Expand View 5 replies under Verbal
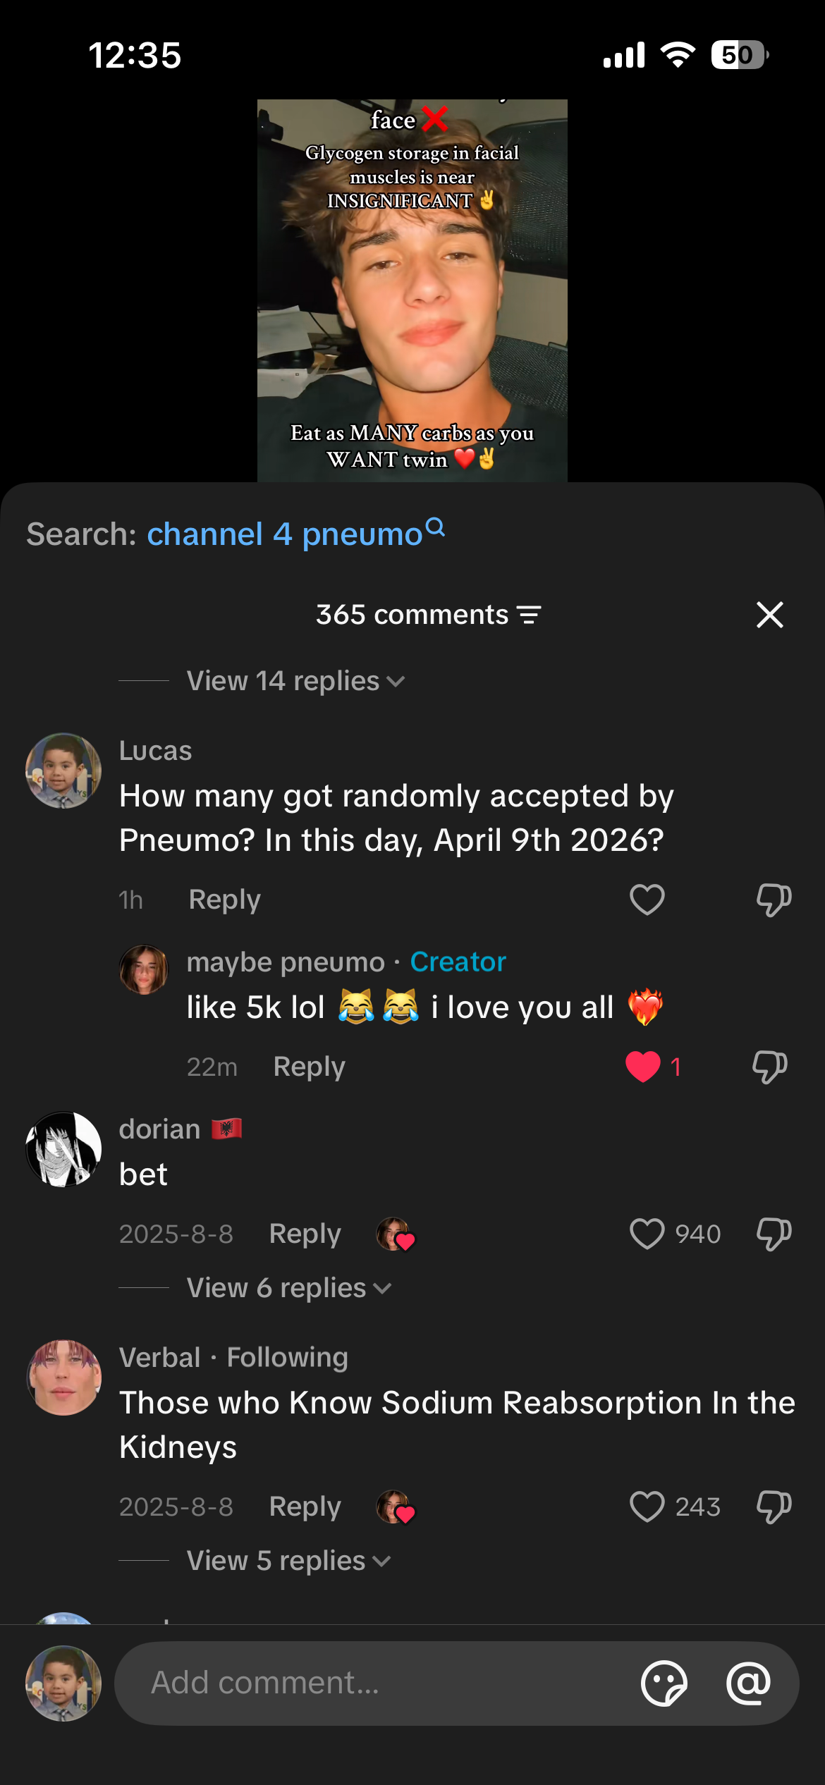Image resolution: width=825 pixels, height=1785 pixels. (x=288, y=1561)
